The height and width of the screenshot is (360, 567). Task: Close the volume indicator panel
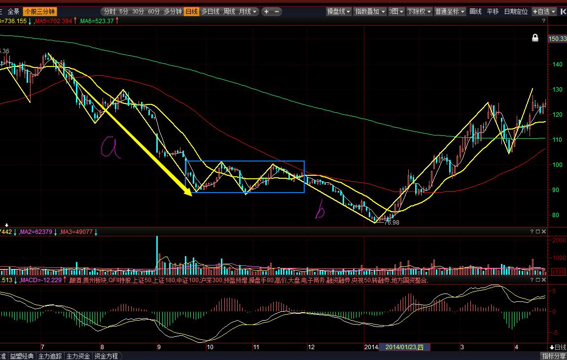click(544, 231)
